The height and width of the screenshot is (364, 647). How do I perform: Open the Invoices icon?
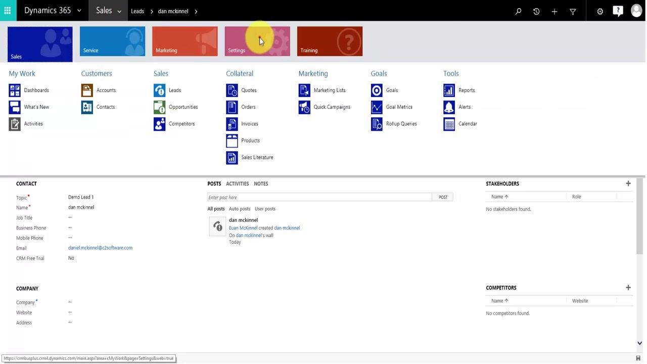point(232,123)
